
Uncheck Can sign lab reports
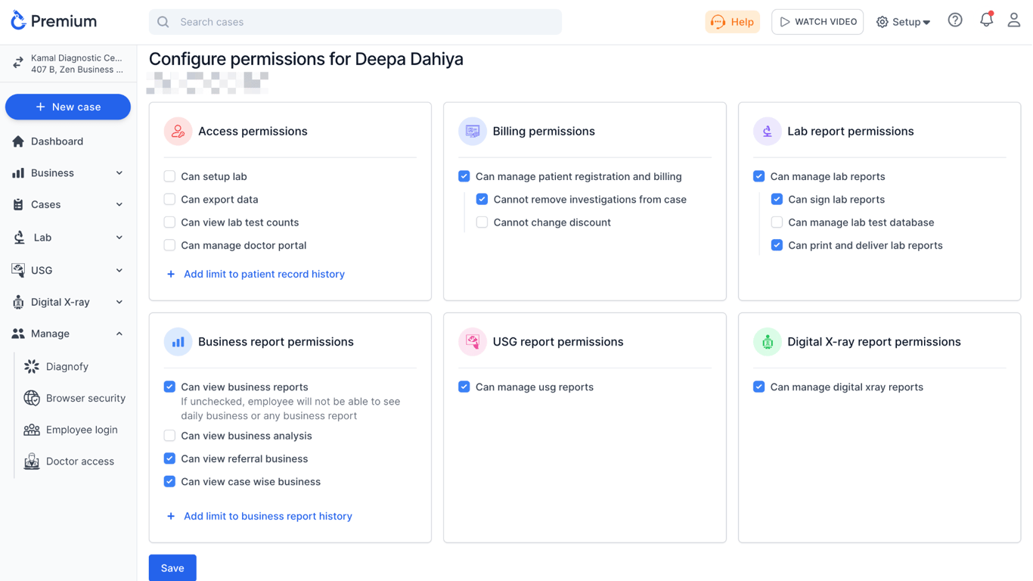(777, 200)
